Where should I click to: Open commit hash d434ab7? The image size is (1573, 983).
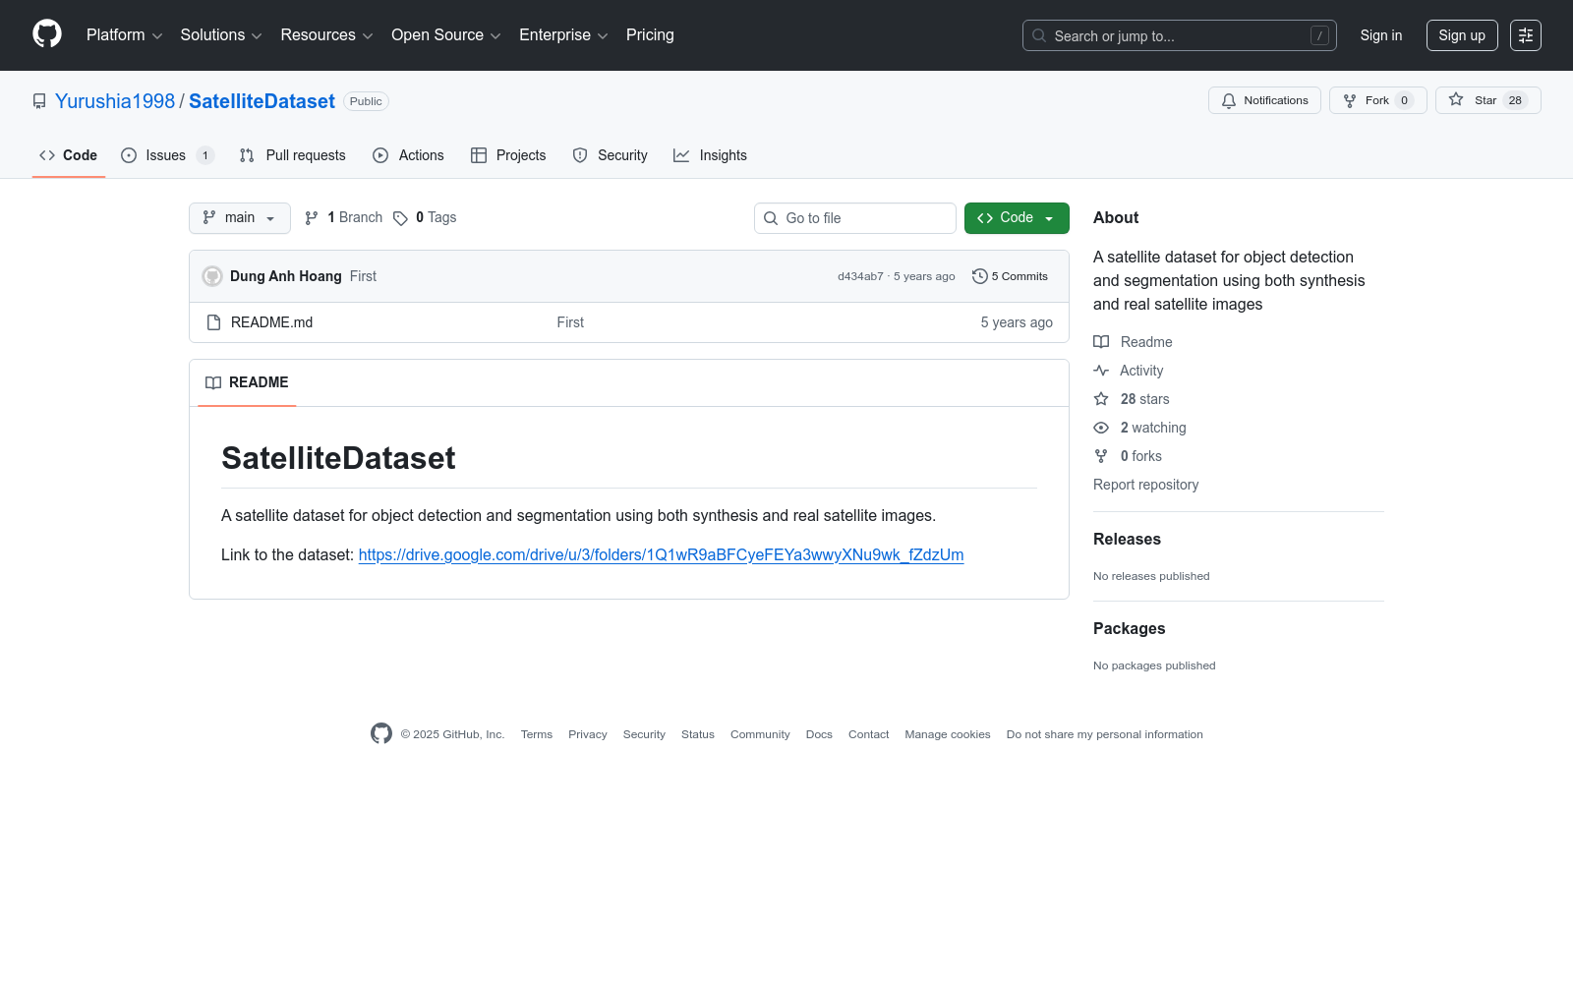coord(860,276)
